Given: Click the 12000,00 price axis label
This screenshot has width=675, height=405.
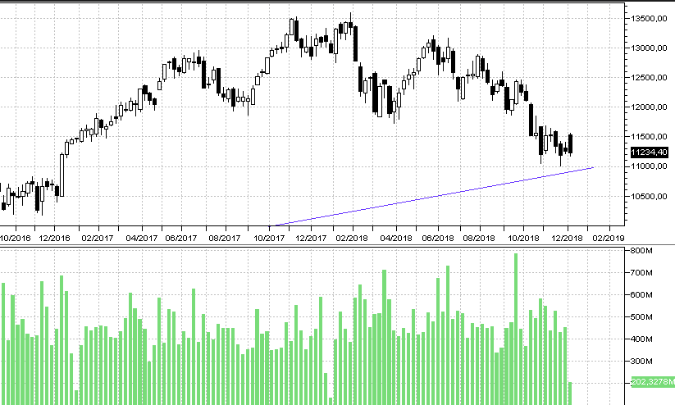Looking at the screenshot, I should [649, 107].
